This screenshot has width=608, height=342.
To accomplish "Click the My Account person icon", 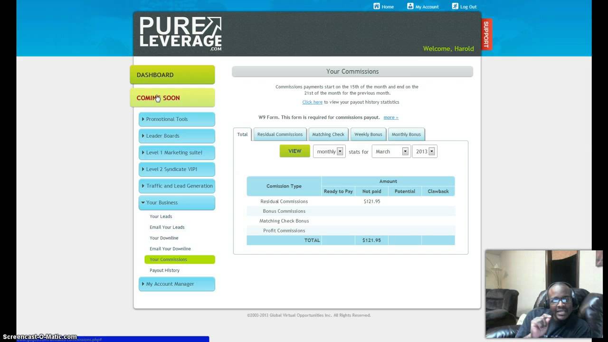I will tap(410, 6).
